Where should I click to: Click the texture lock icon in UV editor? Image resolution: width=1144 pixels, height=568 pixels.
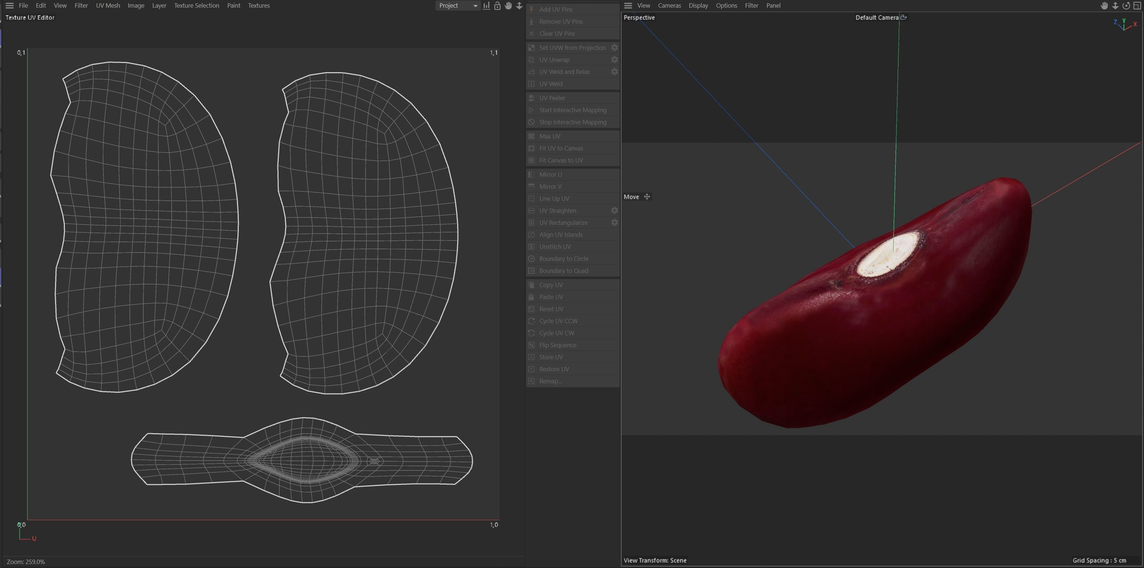click(497, 6)
